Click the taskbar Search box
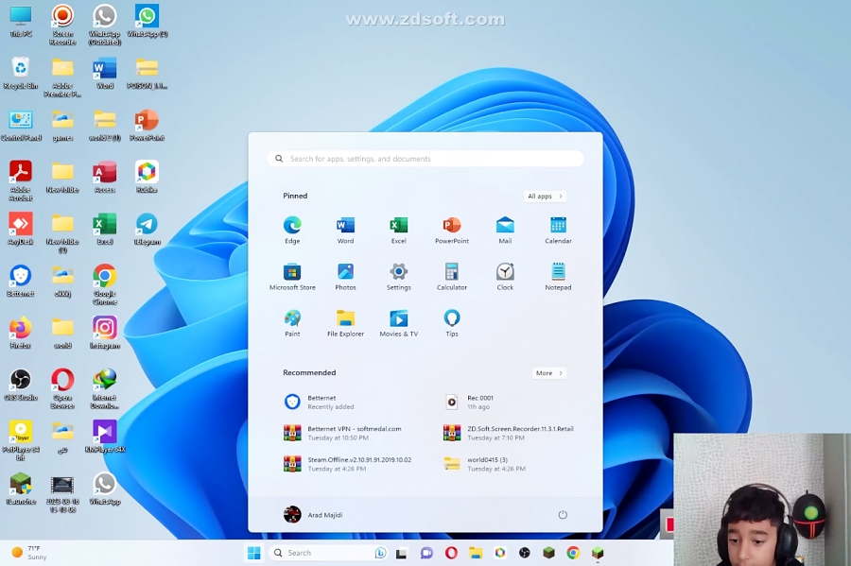The width and height of the screenshot is (851, 566). [328, 553]
